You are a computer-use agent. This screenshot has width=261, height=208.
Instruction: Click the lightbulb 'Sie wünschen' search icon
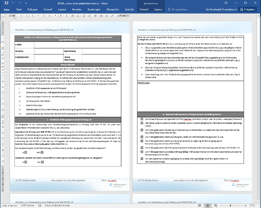(x=170, y=9)
